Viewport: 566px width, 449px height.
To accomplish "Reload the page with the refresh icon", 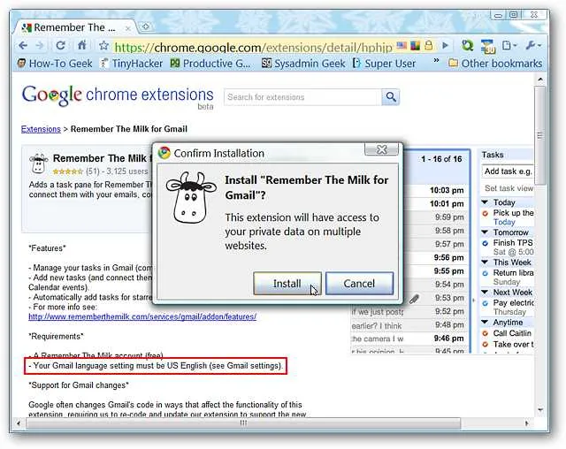I will pyautogui.click(x=61, y=45).
